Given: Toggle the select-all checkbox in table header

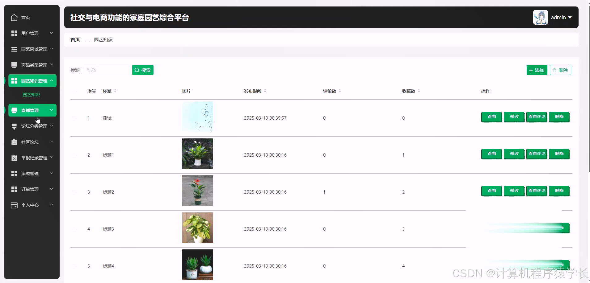Looking at the screenshot, I should (x=74, y=91).
